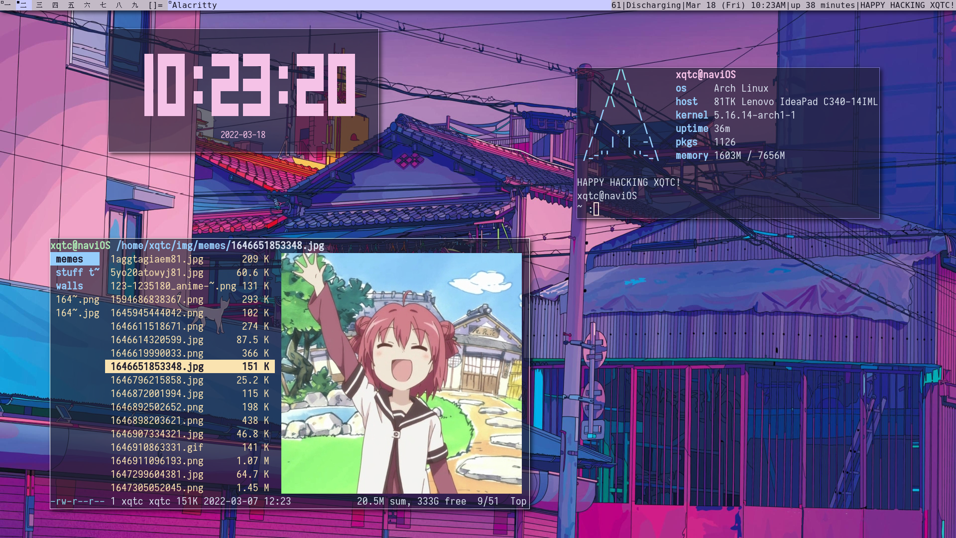Click the 'os Arch Linux' line
The height and width of the screenshot is (538, 956).
coord(722,88)
